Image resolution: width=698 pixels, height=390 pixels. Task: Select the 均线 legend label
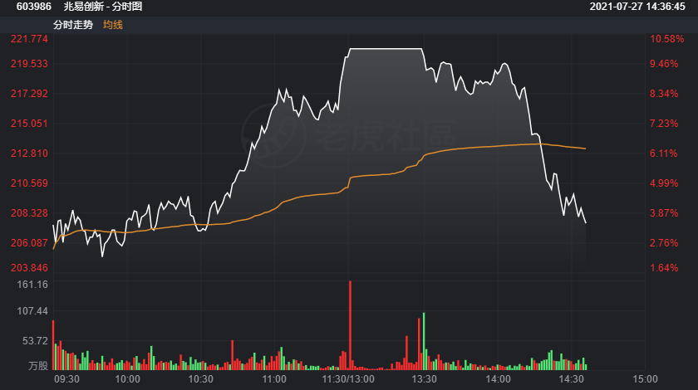pyautogui.click(x=113, y=25)
